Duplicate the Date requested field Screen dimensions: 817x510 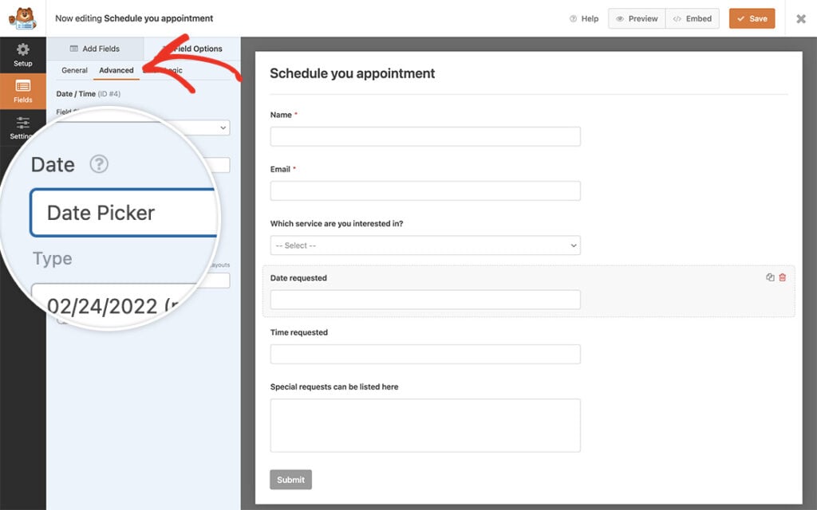pos(769,277)
